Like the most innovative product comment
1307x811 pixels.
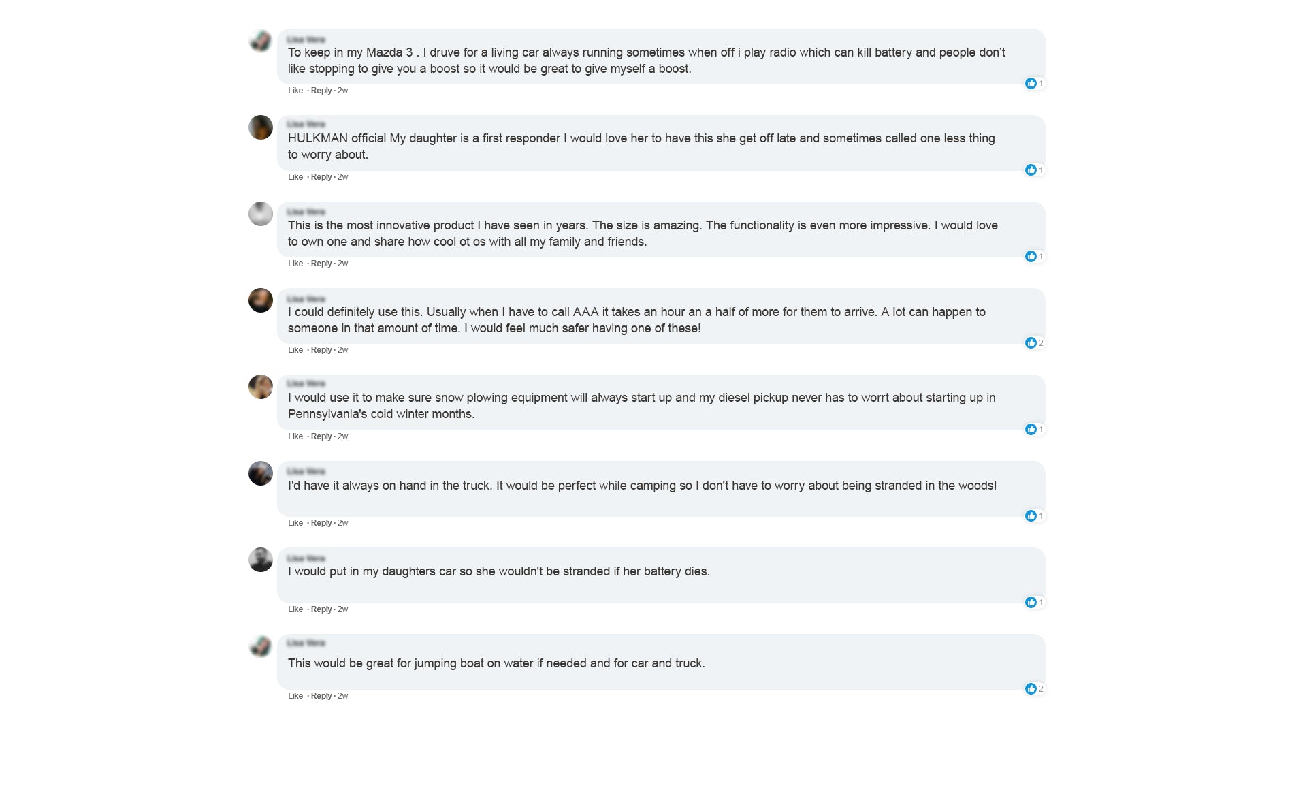(295, 264)
